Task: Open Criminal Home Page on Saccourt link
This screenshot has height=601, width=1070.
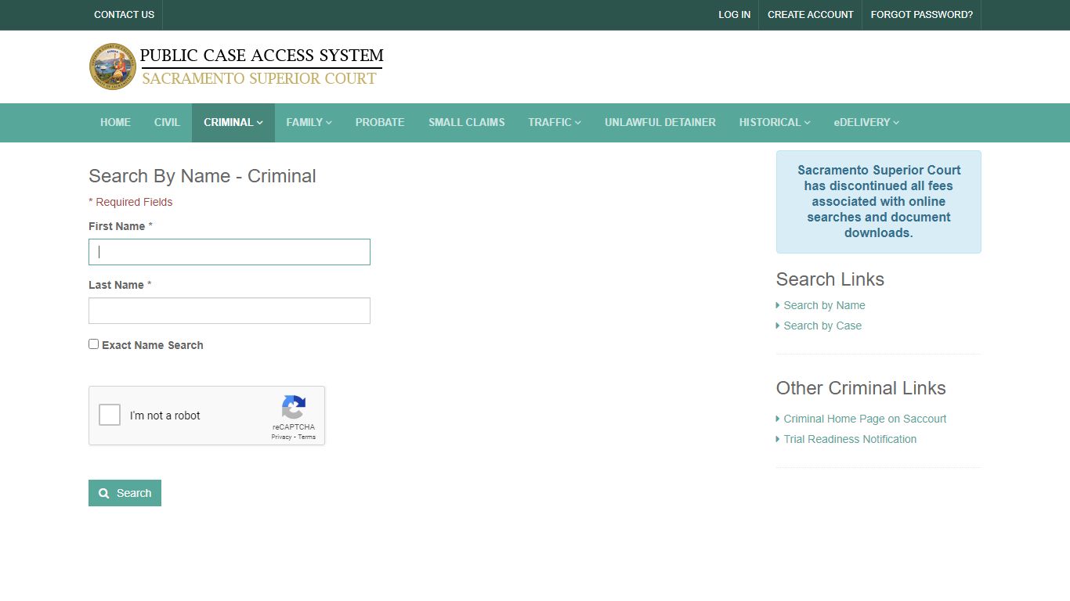Action: coord(865,419)
